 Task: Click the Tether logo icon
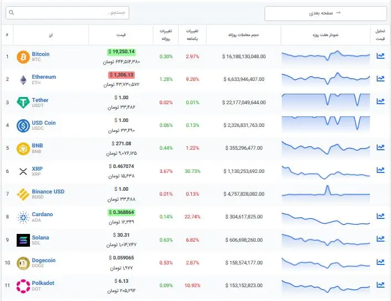[23, 103]
